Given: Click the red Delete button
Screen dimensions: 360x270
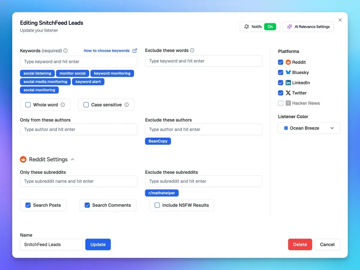Looking at the screenshot, I should [300, 245].
